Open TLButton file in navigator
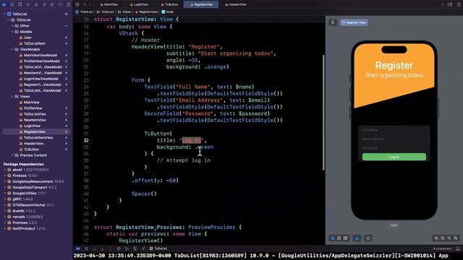463x260 pixels. coord(31,149)
